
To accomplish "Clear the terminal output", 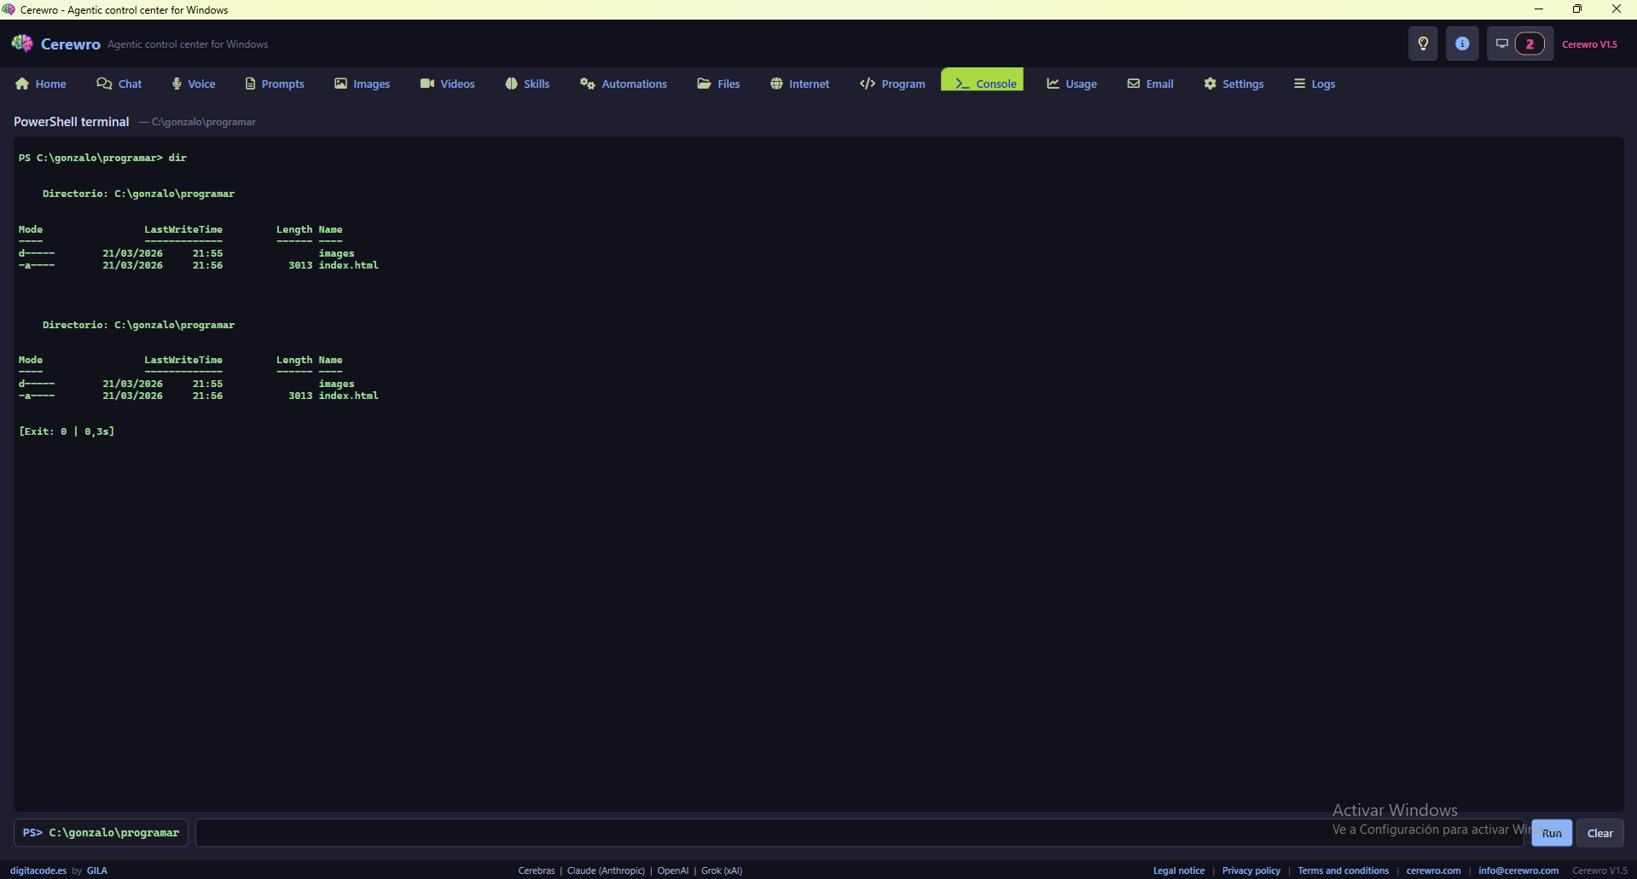I will click(1599, 833).
